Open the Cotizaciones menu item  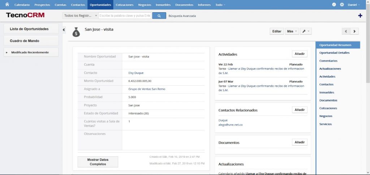point(125,5)
